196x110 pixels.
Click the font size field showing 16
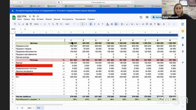(82, 24)
